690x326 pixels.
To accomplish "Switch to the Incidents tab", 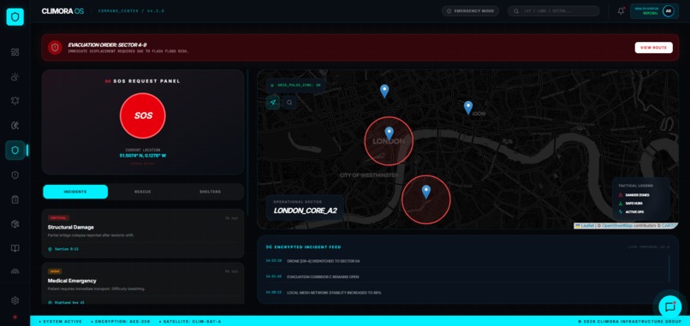I will tap(75, 192).
